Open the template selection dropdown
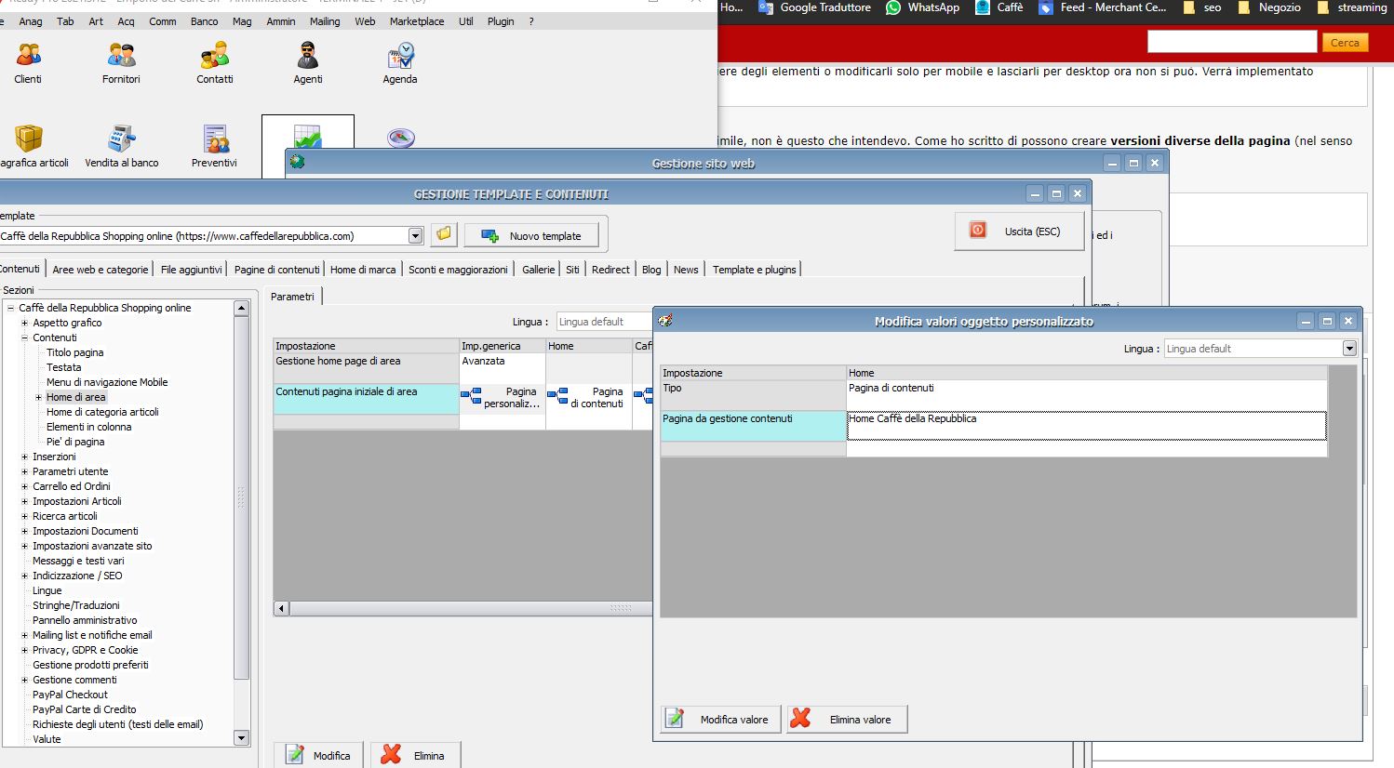The image size is (1394, 768). coord(415,236)
